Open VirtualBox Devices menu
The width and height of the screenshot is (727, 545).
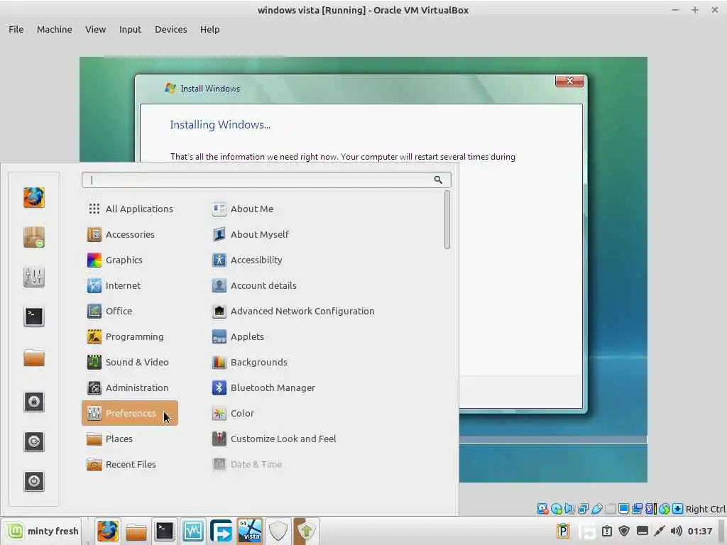[x=170, y=29]
